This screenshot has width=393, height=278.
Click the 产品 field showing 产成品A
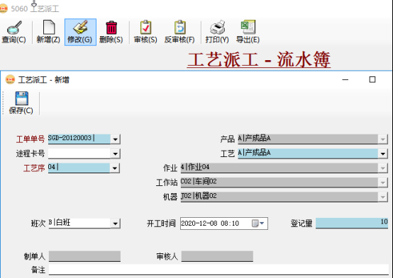[308, 139]
